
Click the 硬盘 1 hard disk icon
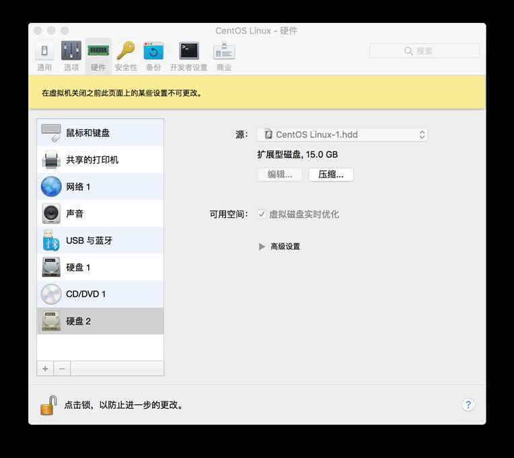(51, 267)
